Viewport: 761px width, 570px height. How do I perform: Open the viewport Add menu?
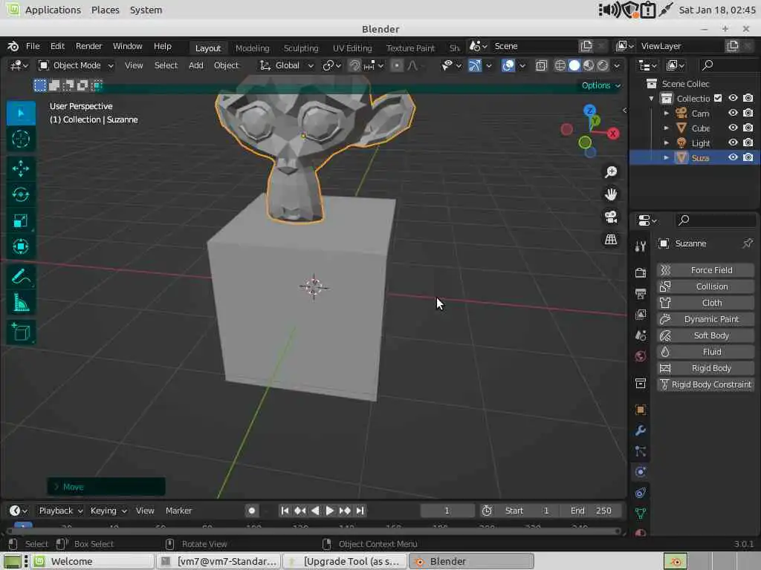click(195, 65)
